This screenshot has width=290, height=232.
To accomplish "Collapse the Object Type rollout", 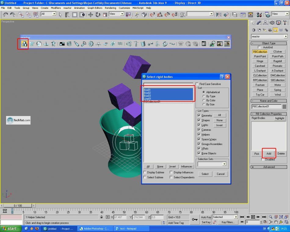I will pos(269,43).
